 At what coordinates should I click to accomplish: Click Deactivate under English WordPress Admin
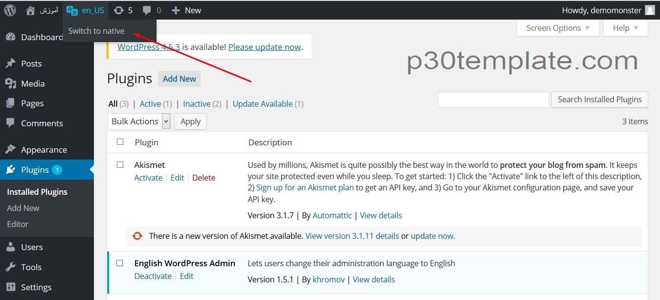[x=153, y=276]
